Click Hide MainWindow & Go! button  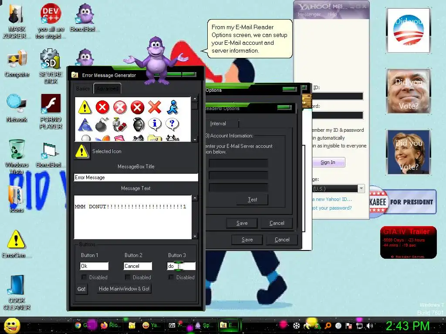pyautogui.click(x=124, y=289)
